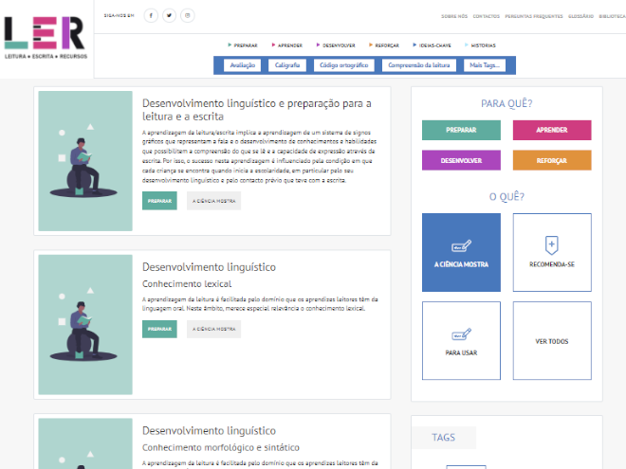Viewport: 626px width, 469px height.
Task: Open the Desenvolver navigation menu item
Action: click(x=336, y=45)
